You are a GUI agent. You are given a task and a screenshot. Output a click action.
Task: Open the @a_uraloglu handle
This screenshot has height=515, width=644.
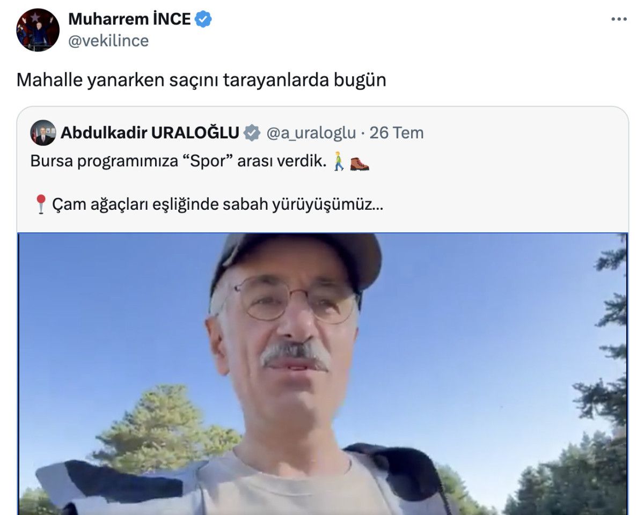[x=311, y=133]
